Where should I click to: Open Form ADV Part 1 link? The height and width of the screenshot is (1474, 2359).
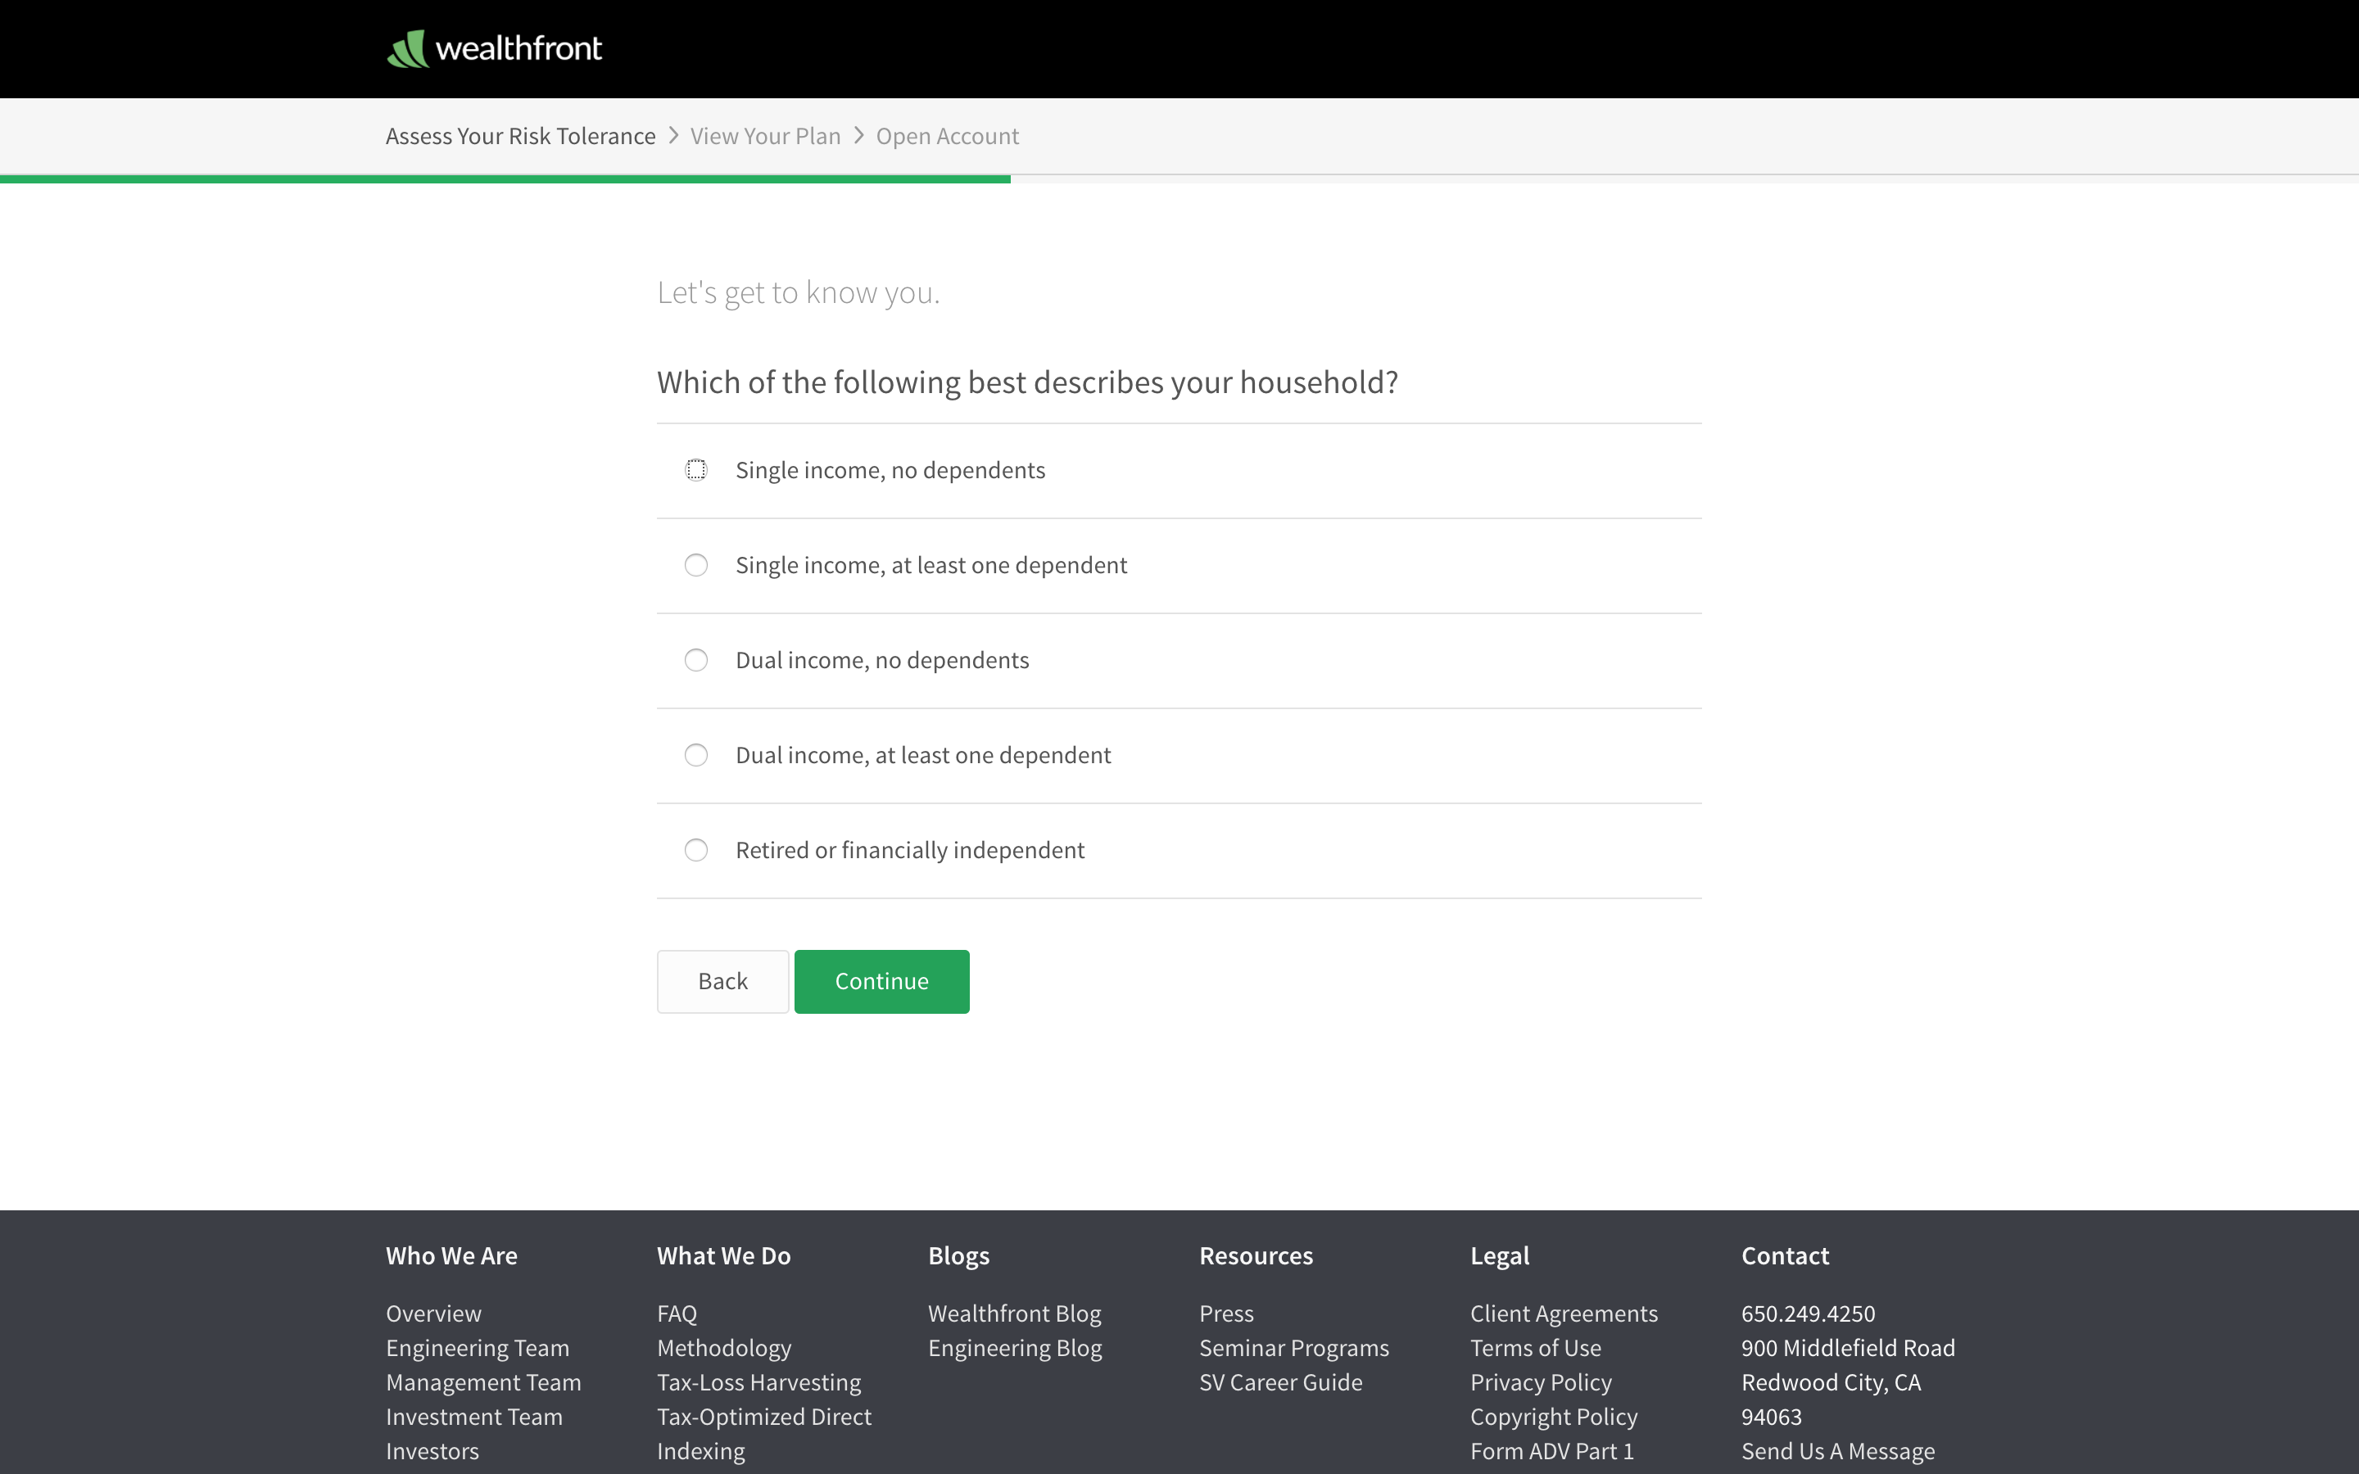click(x=1552, y=1450)
